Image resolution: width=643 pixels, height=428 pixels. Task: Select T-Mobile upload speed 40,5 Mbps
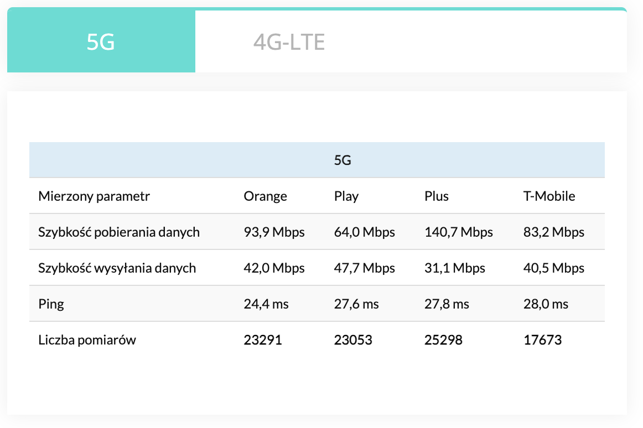(x=553, y=268)
